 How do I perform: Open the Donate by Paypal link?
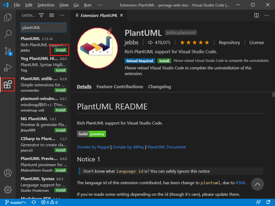click(x=93, y=147)
